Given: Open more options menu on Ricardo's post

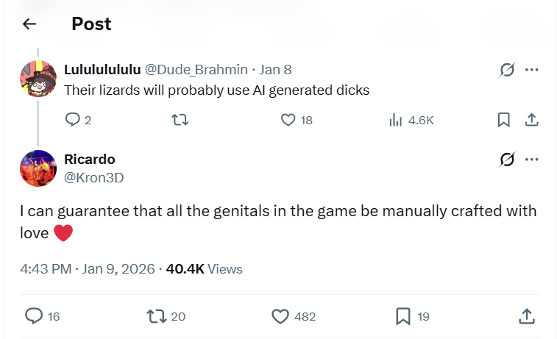Looking at the screenshot, I should pos(532,160).
